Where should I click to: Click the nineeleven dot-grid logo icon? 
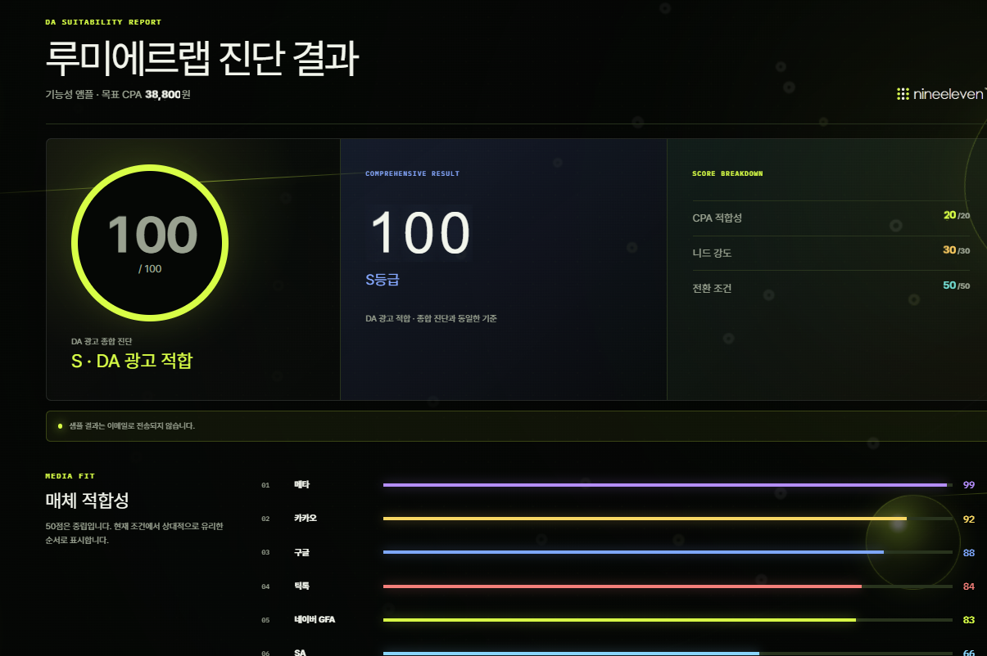903,94
